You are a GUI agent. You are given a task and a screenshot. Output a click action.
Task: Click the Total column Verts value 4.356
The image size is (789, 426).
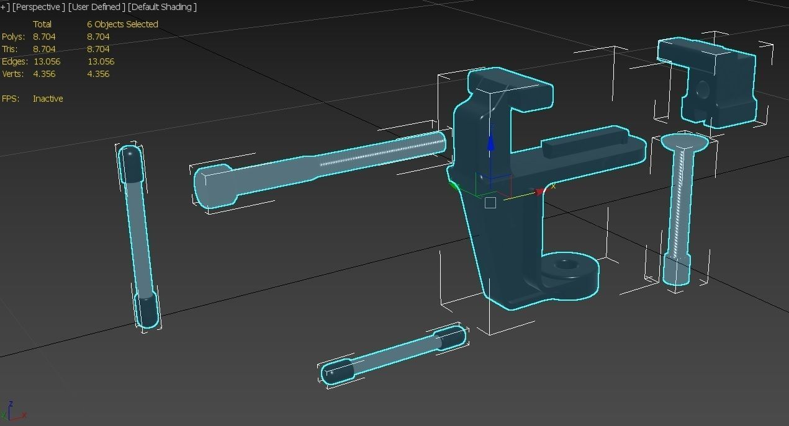click(44, 74)
